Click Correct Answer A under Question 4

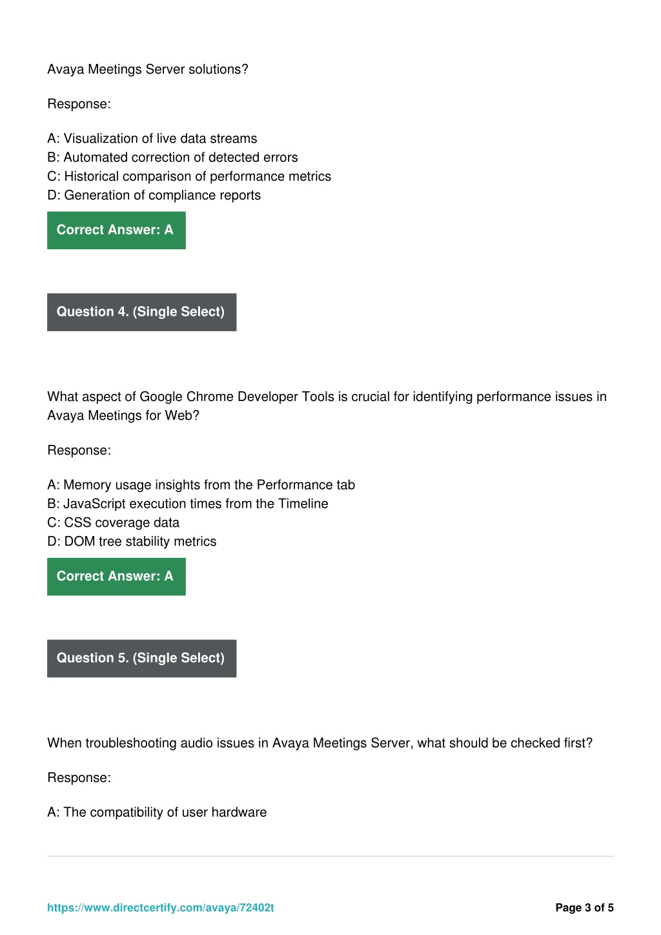point(116,576)
